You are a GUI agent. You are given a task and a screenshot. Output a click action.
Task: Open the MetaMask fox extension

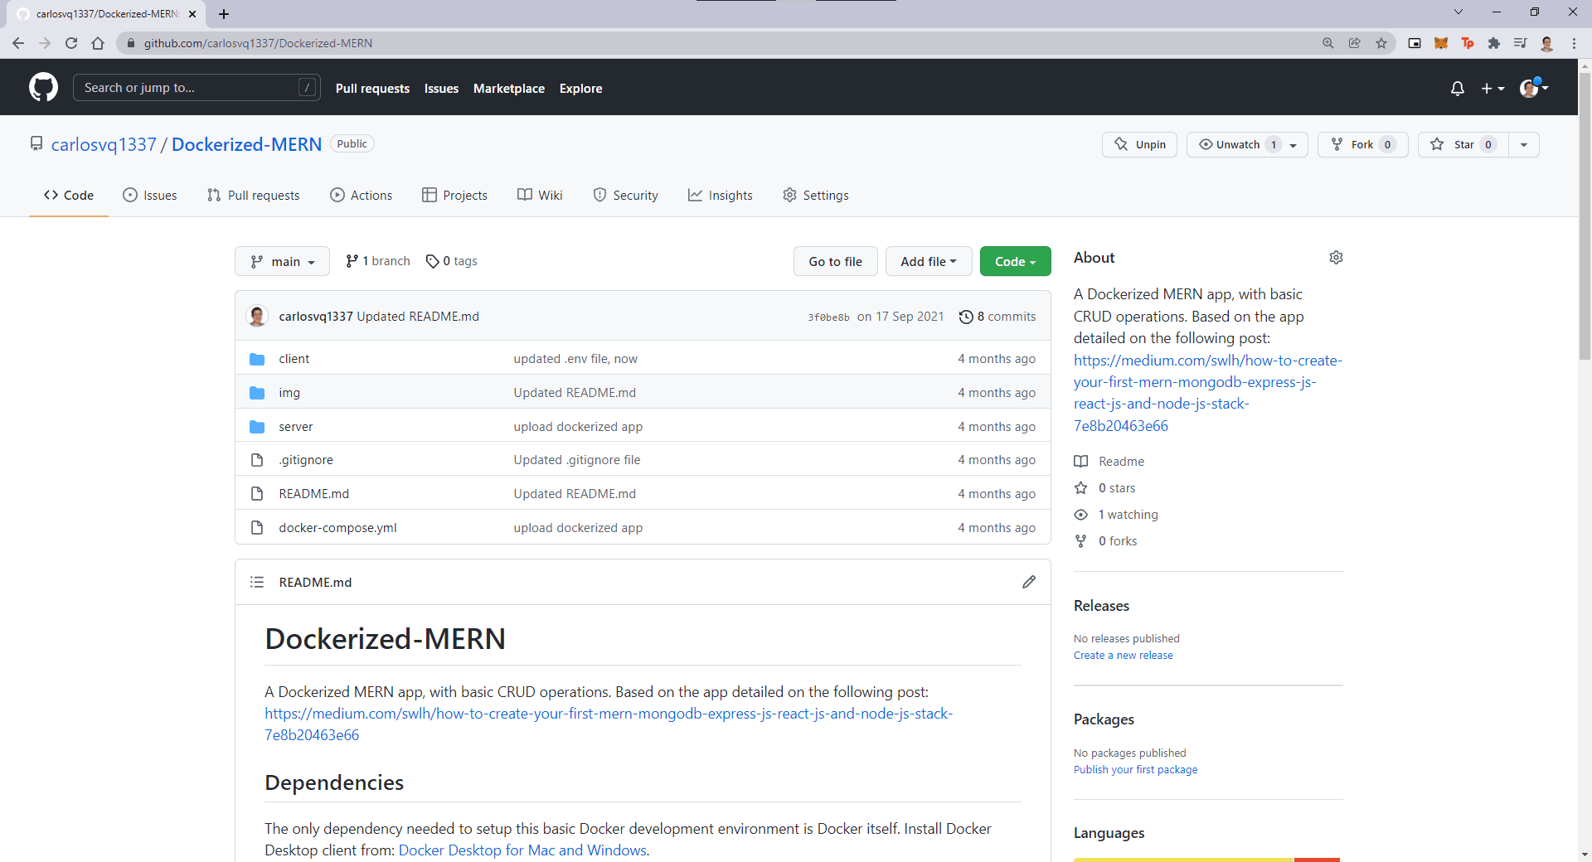click(x=1441, y=43)
